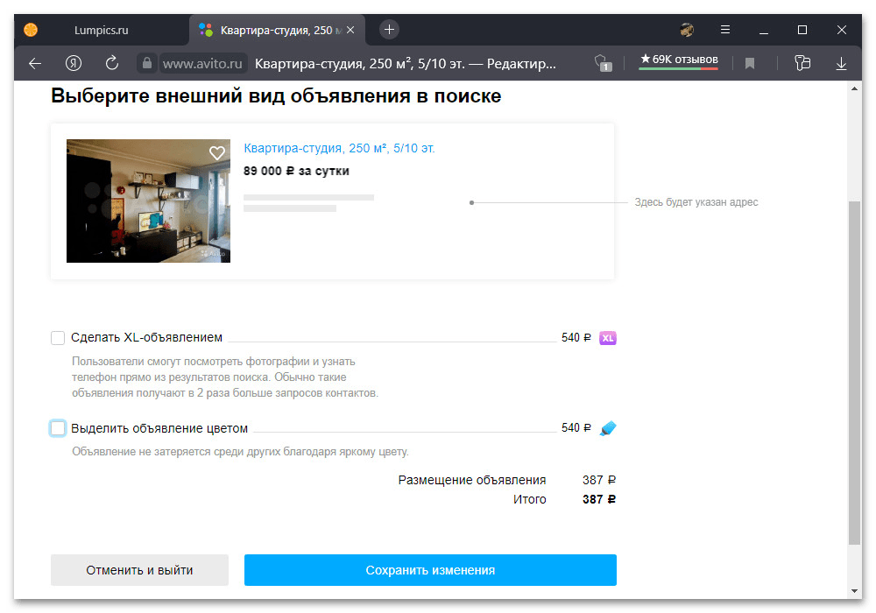The image size is (876, 613).
Task: Click the Выделить объявление цветом label text
Action: [x=159, y=428]
